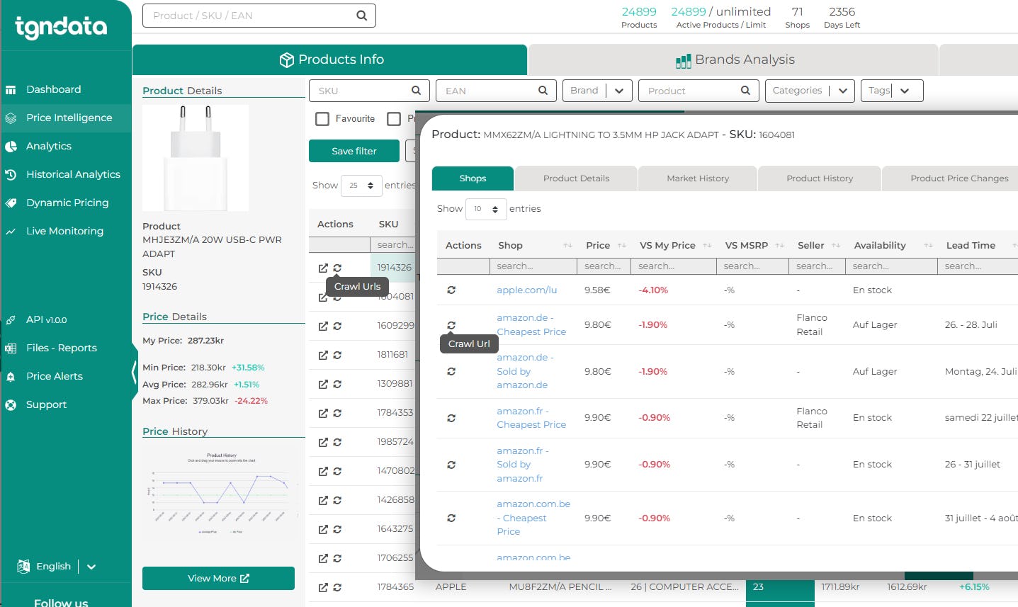Click crawl refresh icon for SKU 1811681

tap(337, 355)
